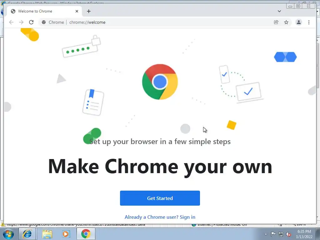The image size is (320, 240).
Task: Click the Back navigation arrow
Action: coord(11,22)
